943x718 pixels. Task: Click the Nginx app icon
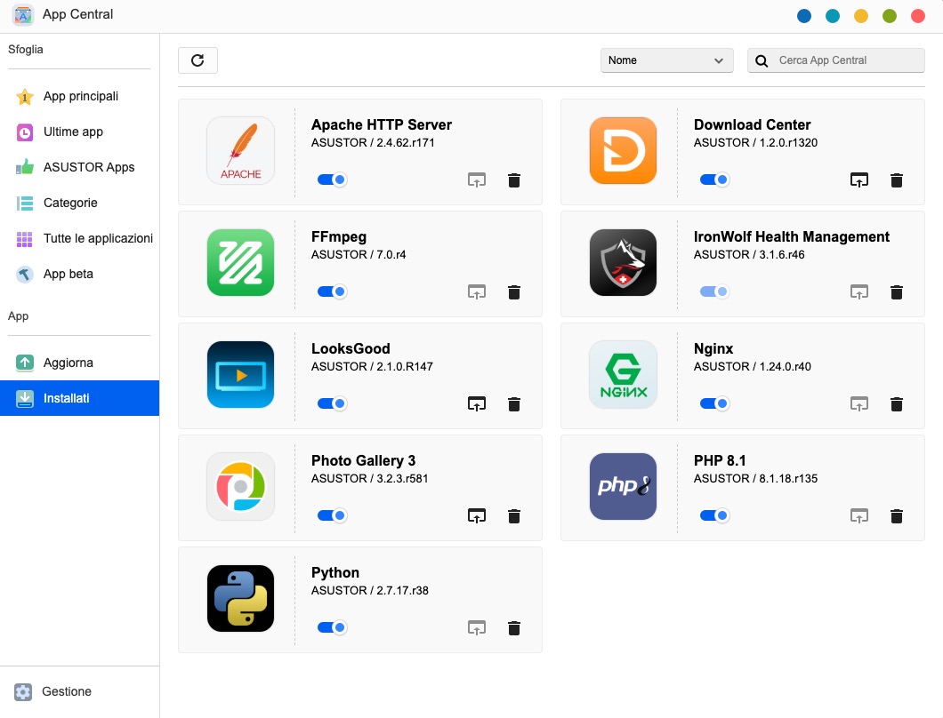coord(623,374)
